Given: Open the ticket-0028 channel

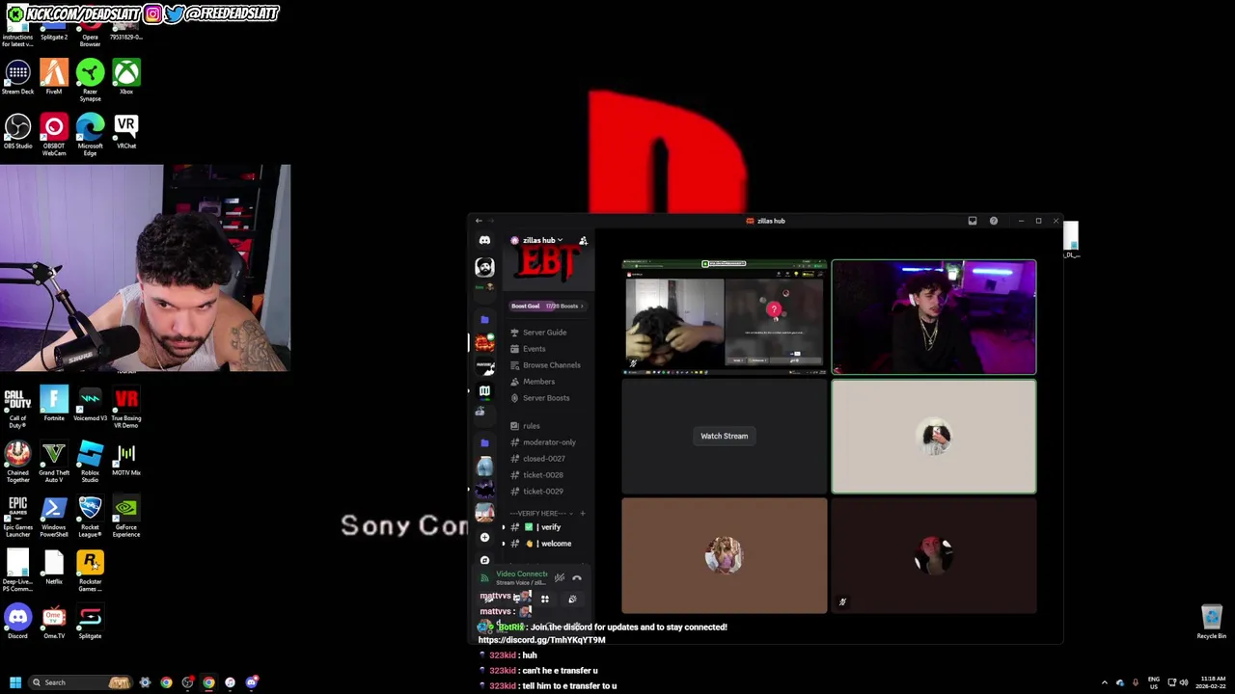Looking at the screenshot, I should pyautogui.click(x=542, y=475).
